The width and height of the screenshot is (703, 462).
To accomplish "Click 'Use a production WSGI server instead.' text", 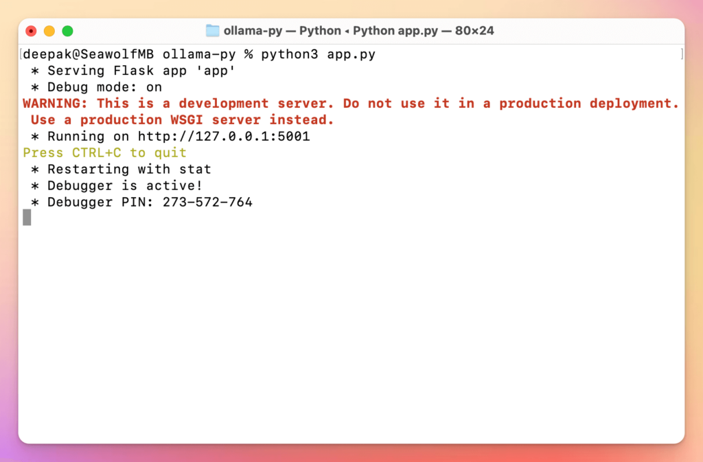I will 183,120.
